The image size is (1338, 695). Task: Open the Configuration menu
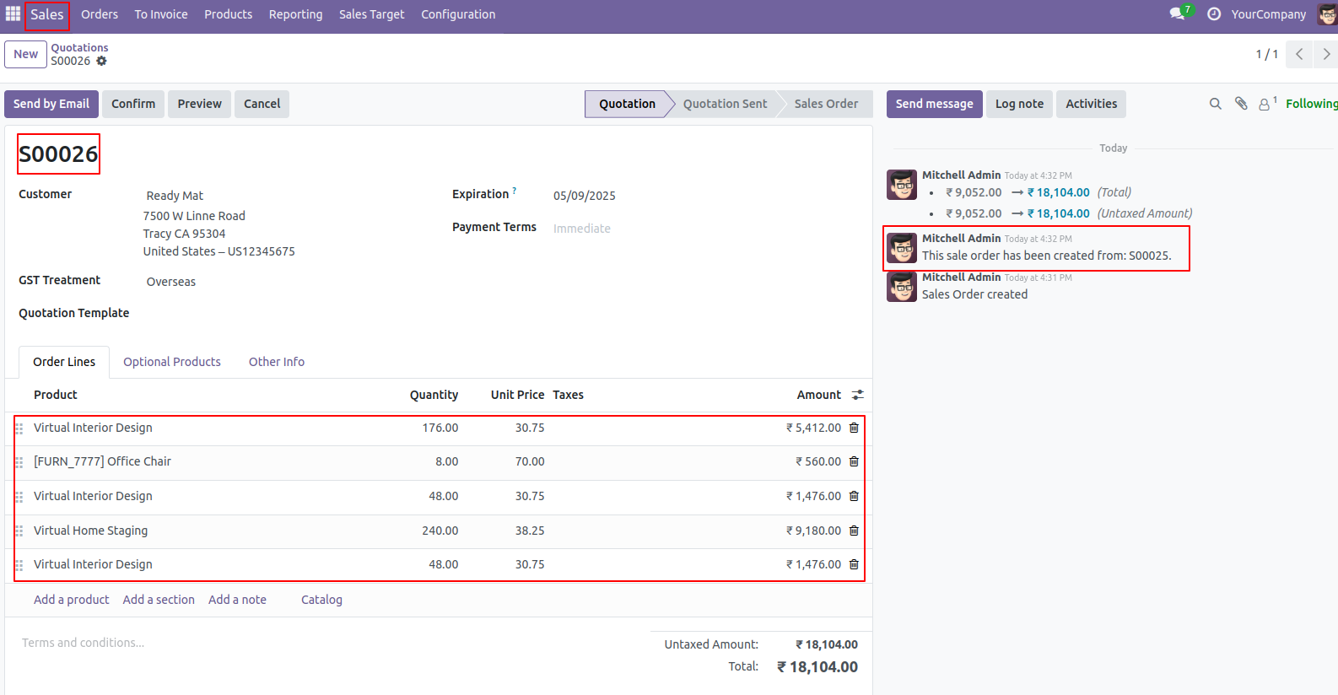(x=458, y=14)
